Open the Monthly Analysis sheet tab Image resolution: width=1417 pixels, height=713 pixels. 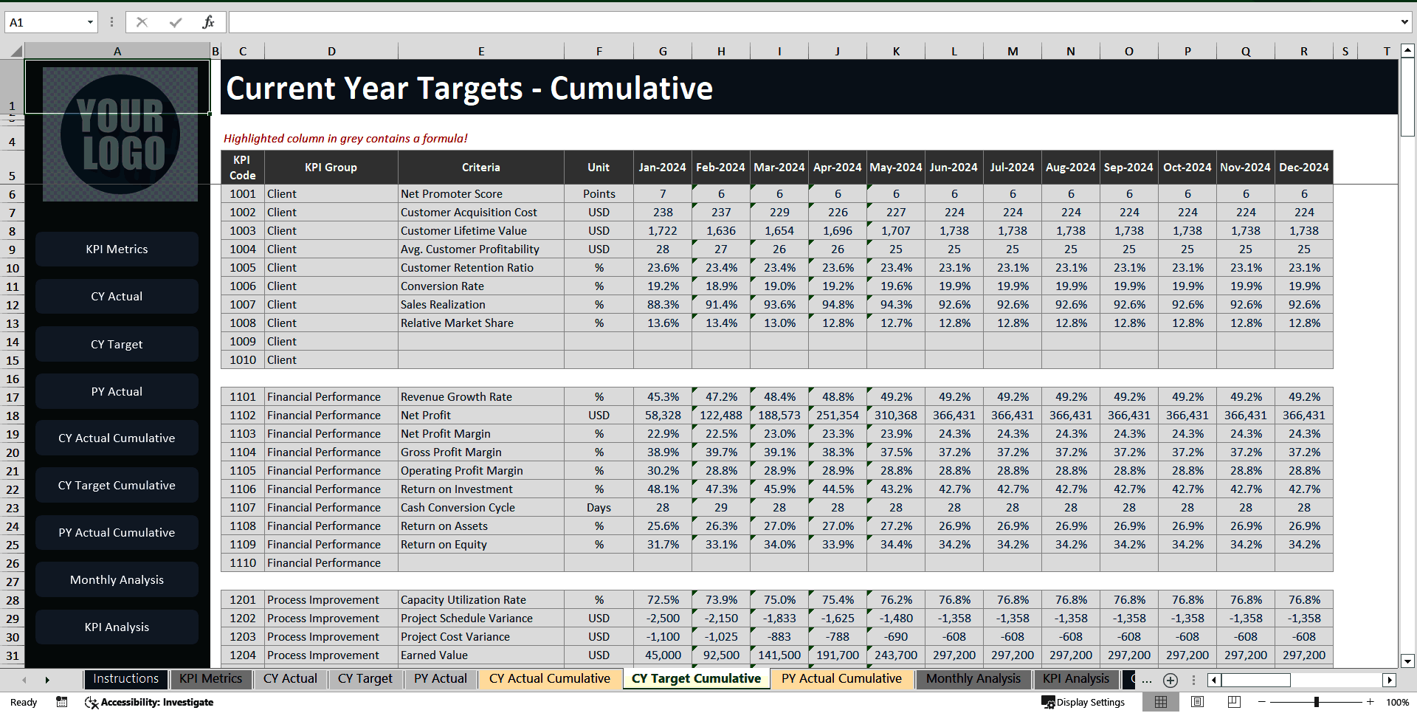click(973, 679)
